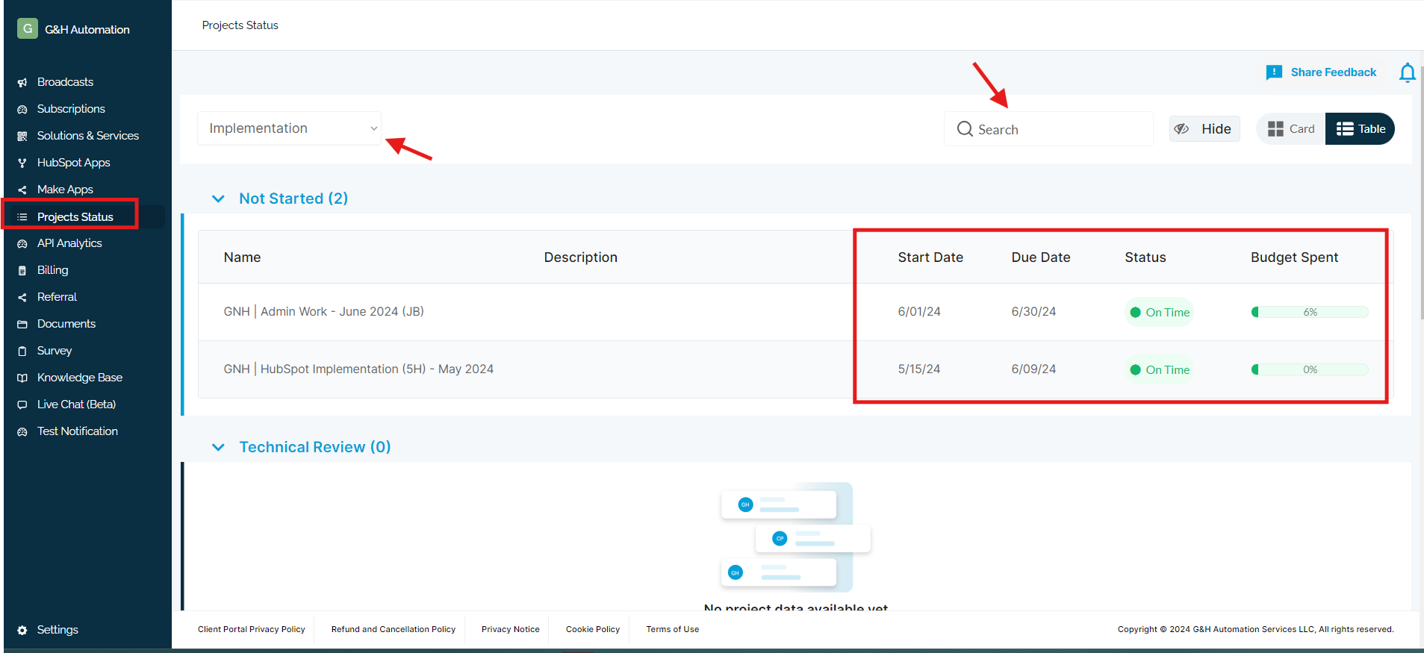
Task: Open Projects Status in sidebar
Action: pyautogui.click(x=75, y=217)
